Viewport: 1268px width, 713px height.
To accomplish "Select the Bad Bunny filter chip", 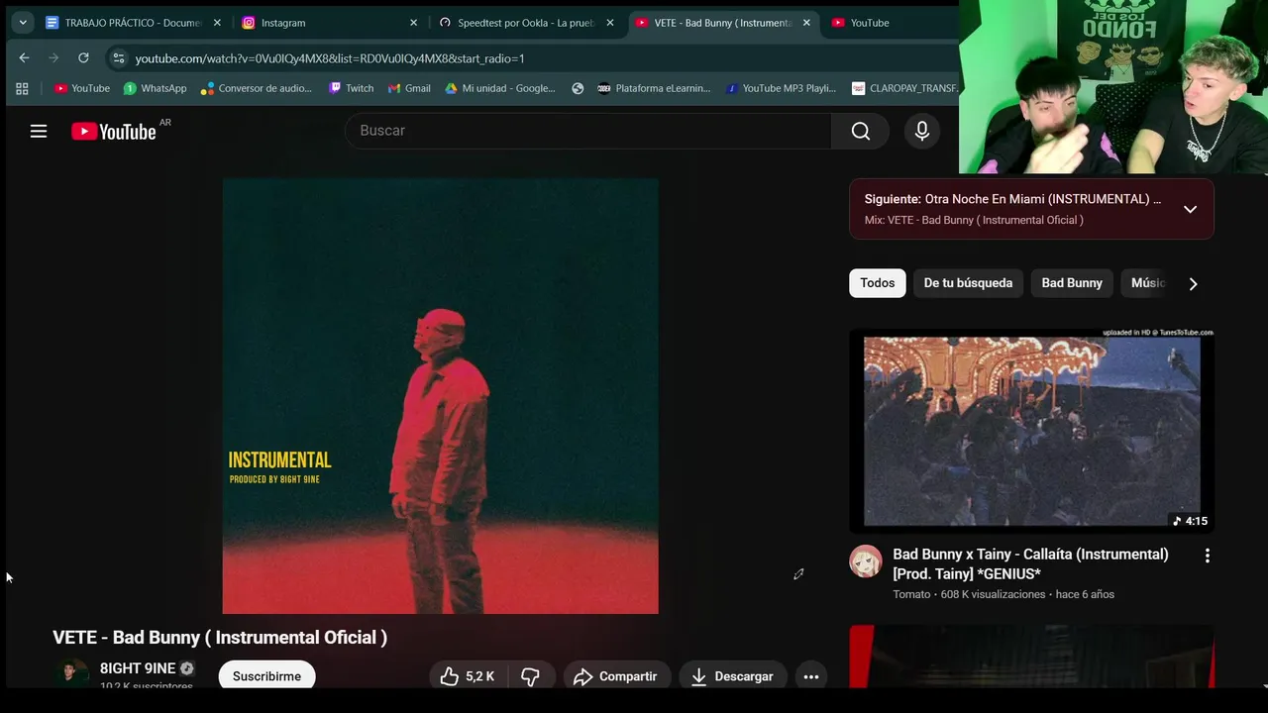I will click(x=1072, y=283).
